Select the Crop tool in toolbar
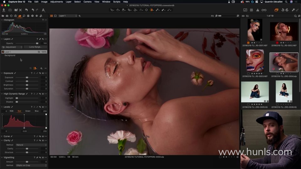The width and height of the screenshot is (301, 169). click(x=129, y=10)
